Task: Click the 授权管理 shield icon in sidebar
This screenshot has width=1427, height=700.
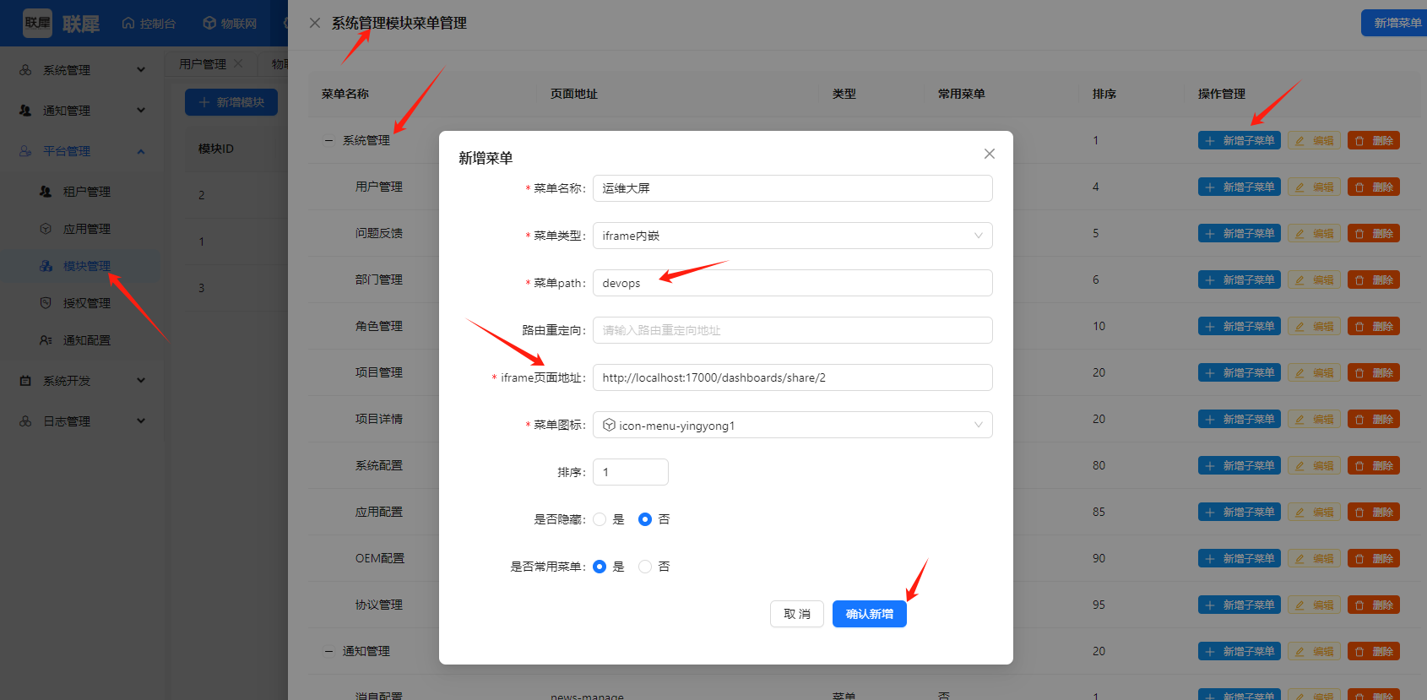Action: 46,303
